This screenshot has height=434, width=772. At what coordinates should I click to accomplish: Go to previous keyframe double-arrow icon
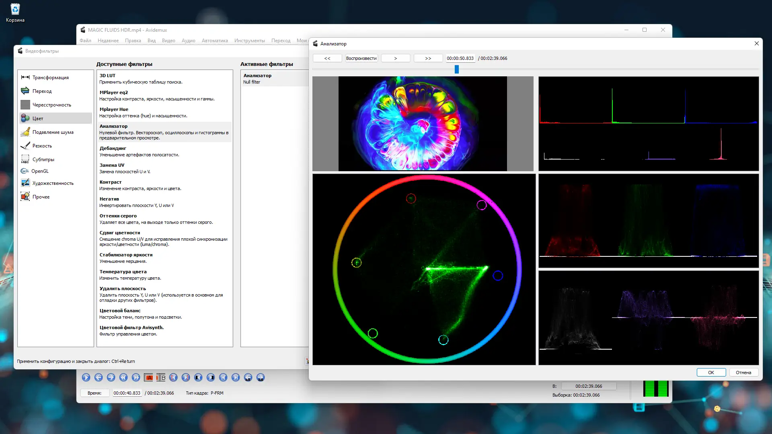[x=123, y=377]
